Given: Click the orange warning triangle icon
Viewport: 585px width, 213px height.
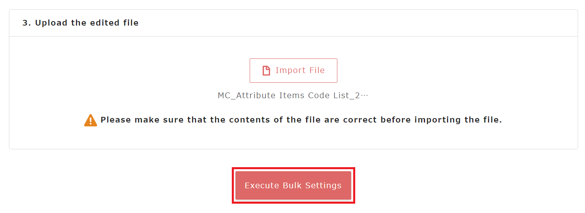Looking at the screenshot, I should (x=91, y=120).
